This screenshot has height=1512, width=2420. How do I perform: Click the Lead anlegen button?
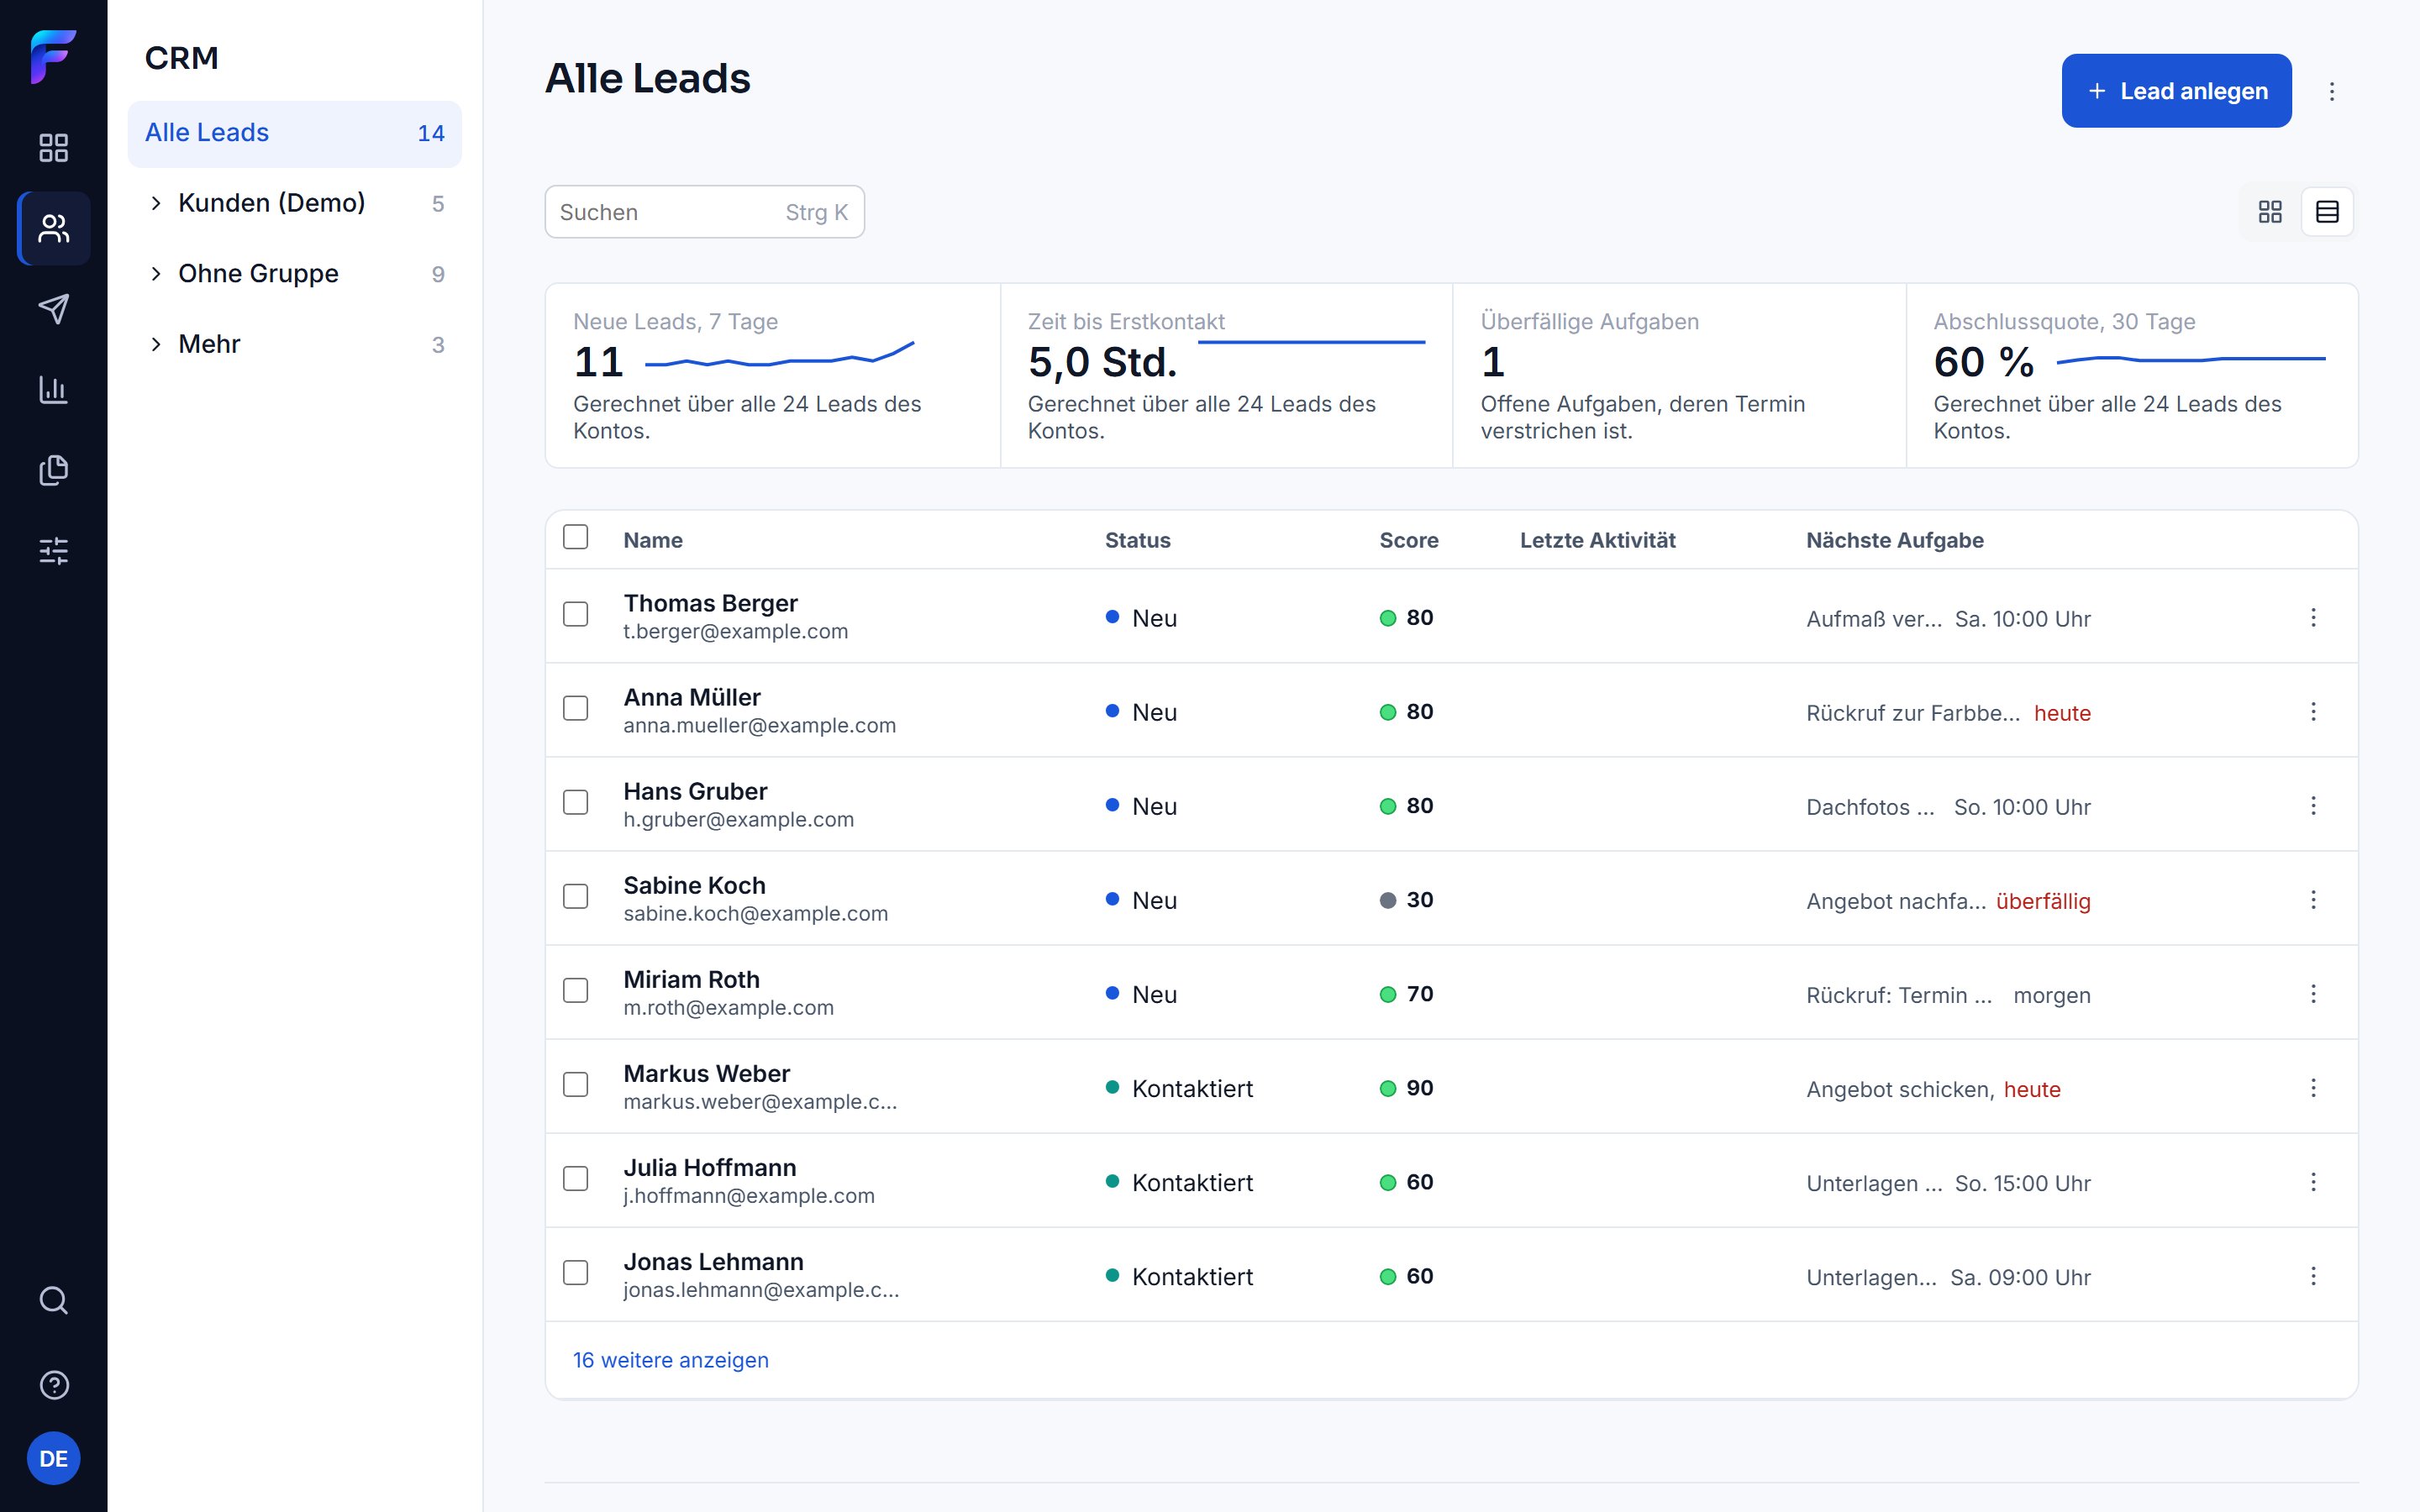click(x=2176, y=91)
